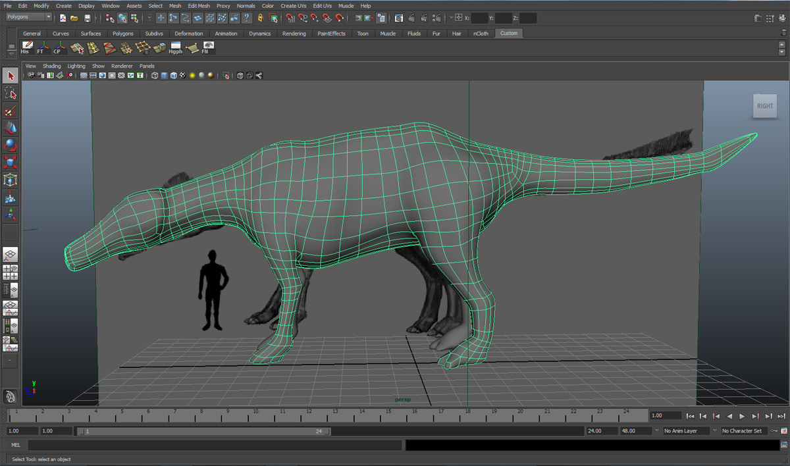Open the Polygons menu set dropdown
The width and height of the screenshot is (790, 466).
point(29,17)
